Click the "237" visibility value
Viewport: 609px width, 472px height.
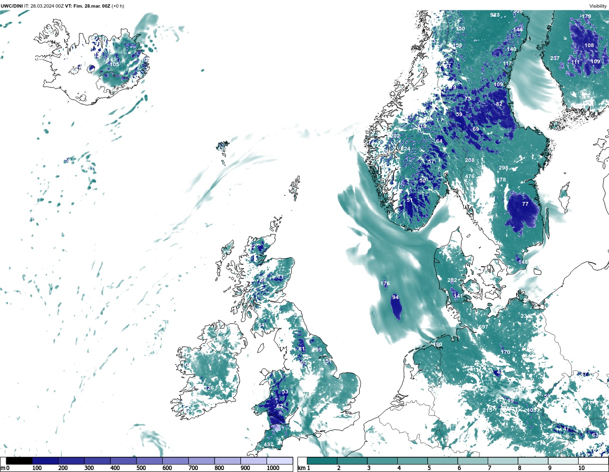coord(555,58)
